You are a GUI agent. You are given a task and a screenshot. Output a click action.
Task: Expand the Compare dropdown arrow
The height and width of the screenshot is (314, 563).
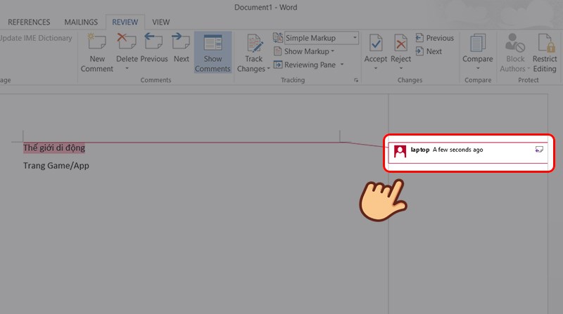tap(478, 68)
